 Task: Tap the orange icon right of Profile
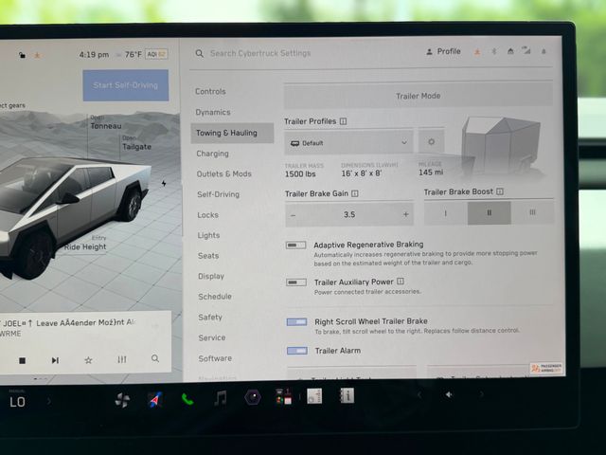(477, 52)
